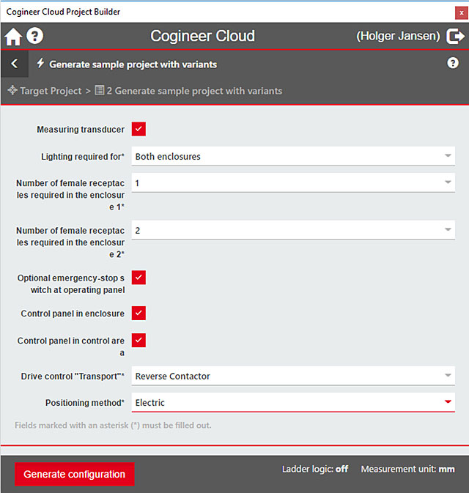Image resolution: width=469 pixels, height=493 pixels.
Task: Navigate back with the left chevron
Action: (15, 64)
